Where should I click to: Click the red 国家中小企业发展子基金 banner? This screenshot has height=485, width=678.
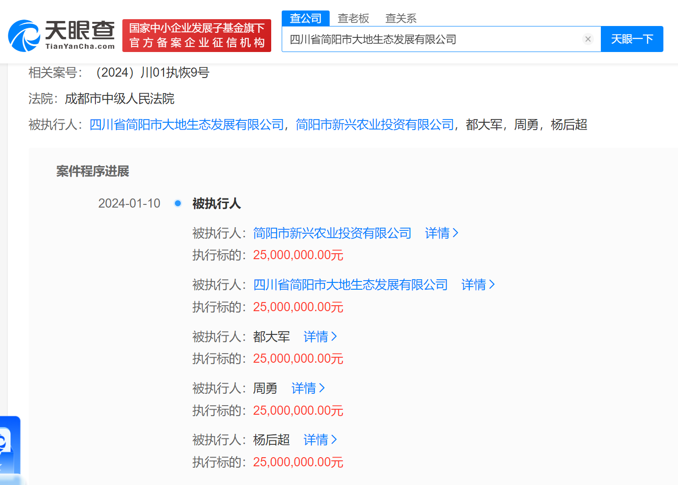pyautogui.click(x=197, y=36)
